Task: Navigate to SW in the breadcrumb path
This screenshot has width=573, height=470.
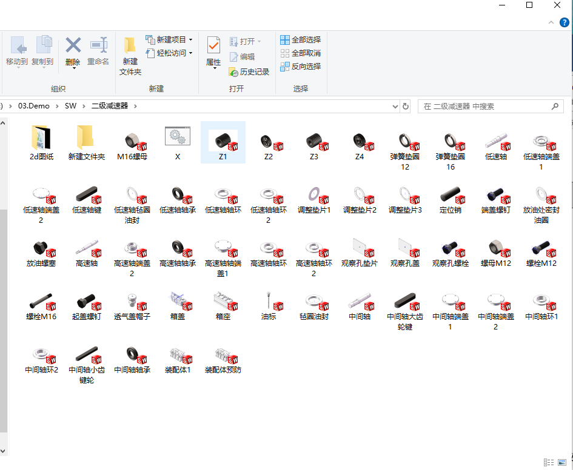Action: (71, 105)
